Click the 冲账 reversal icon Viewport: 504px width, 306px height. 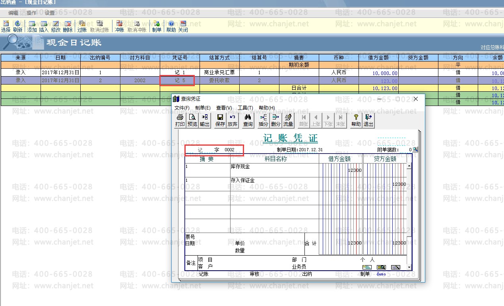119,27
